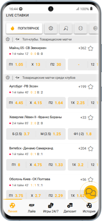Favorite Майнц 05 - СВ Зеекирхен match star
The height and width of the screenshot is (221, 102).
click(x=91, y=48)
